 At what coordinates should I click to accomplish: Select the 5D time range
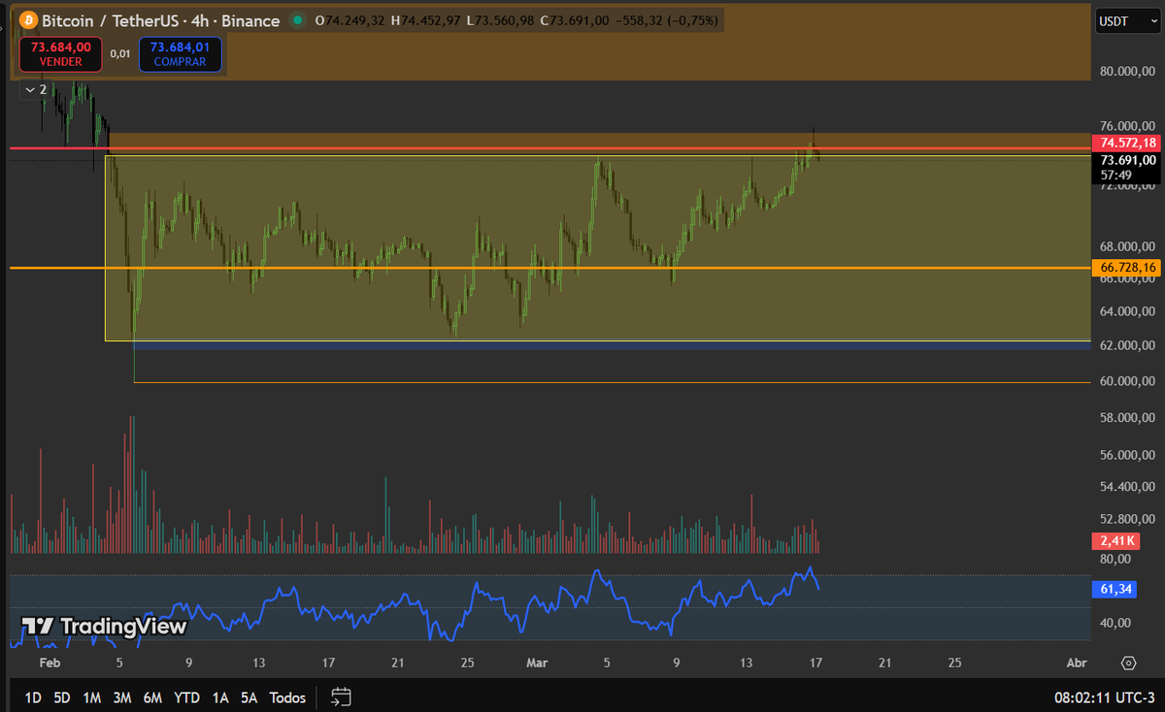coord(62,697)
